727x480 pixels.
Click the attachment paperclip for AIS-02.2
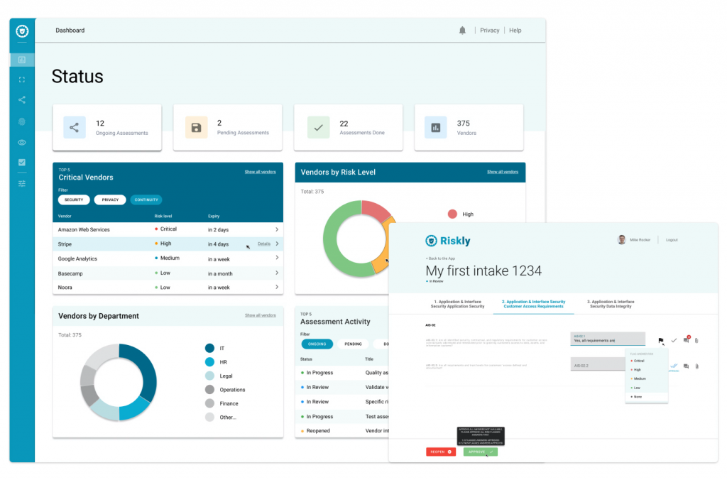pos(696,366)
